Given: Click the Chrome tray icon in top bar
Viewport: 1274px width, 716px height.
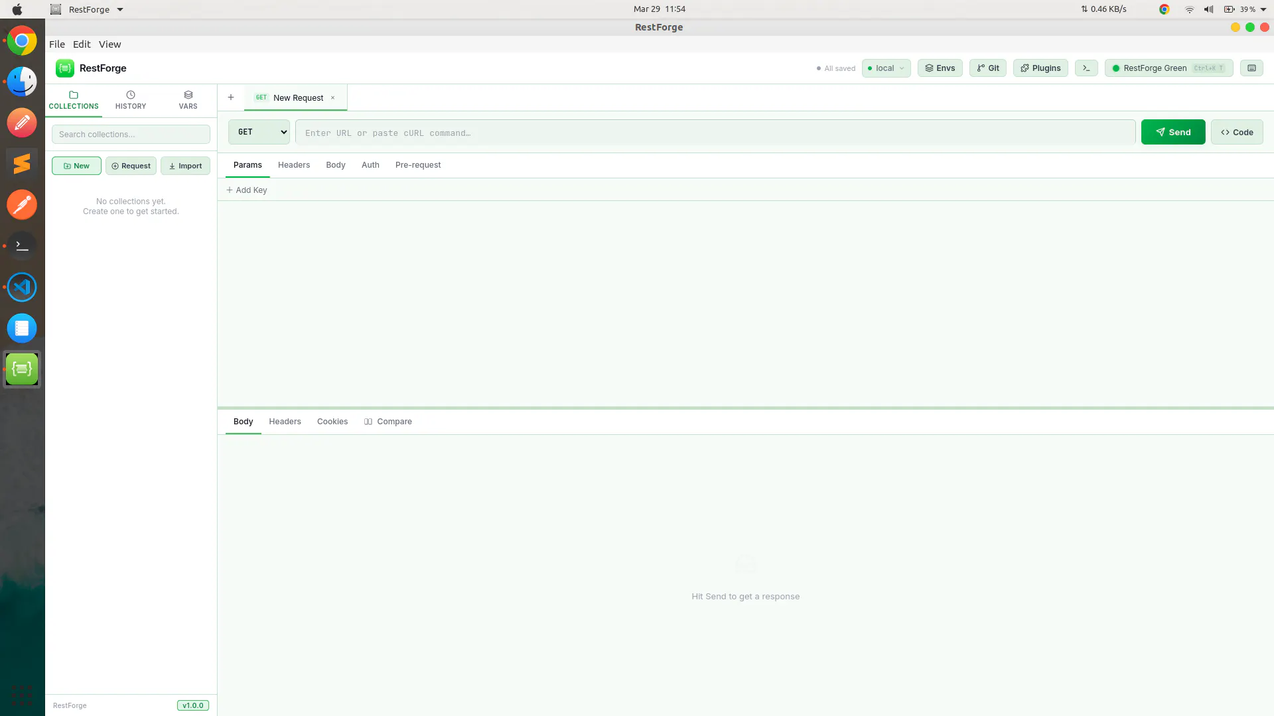Looking at the screenshot, I should [x=1164, y=9].
